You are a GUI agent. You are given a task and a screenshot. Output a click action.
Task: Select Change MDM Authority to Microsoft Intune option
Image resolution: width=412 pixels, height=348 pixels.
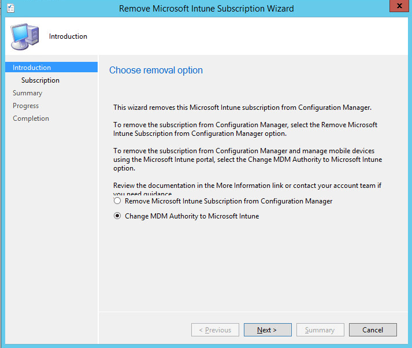(x=186, y=216)
